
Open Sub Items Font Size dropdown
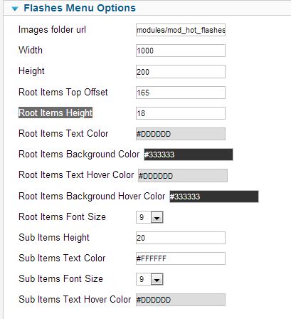point(149,279)
